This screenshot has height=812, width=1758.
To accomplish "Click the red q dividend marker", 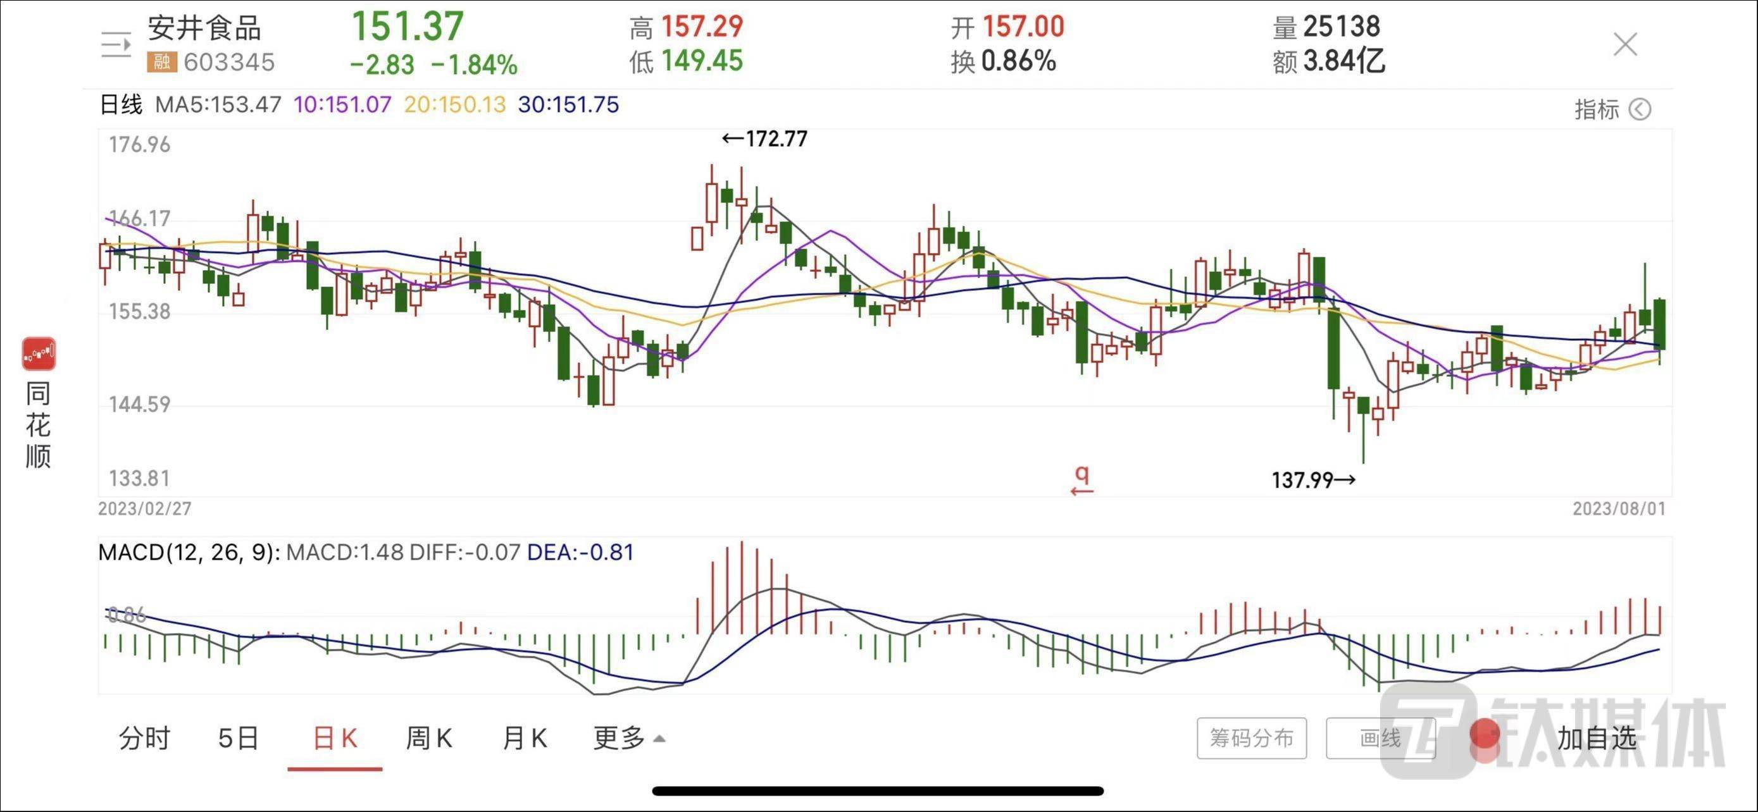I will (x=1082, y=481).
